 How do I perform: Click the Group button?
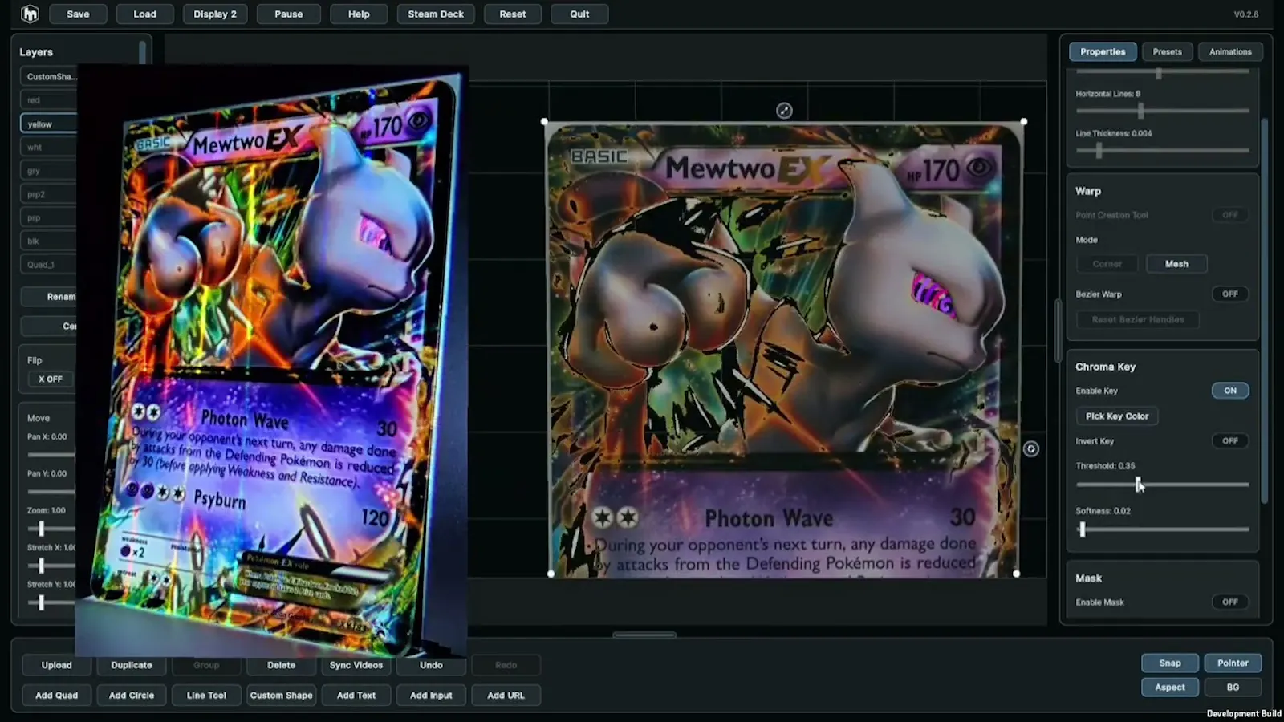click(206, 665)
